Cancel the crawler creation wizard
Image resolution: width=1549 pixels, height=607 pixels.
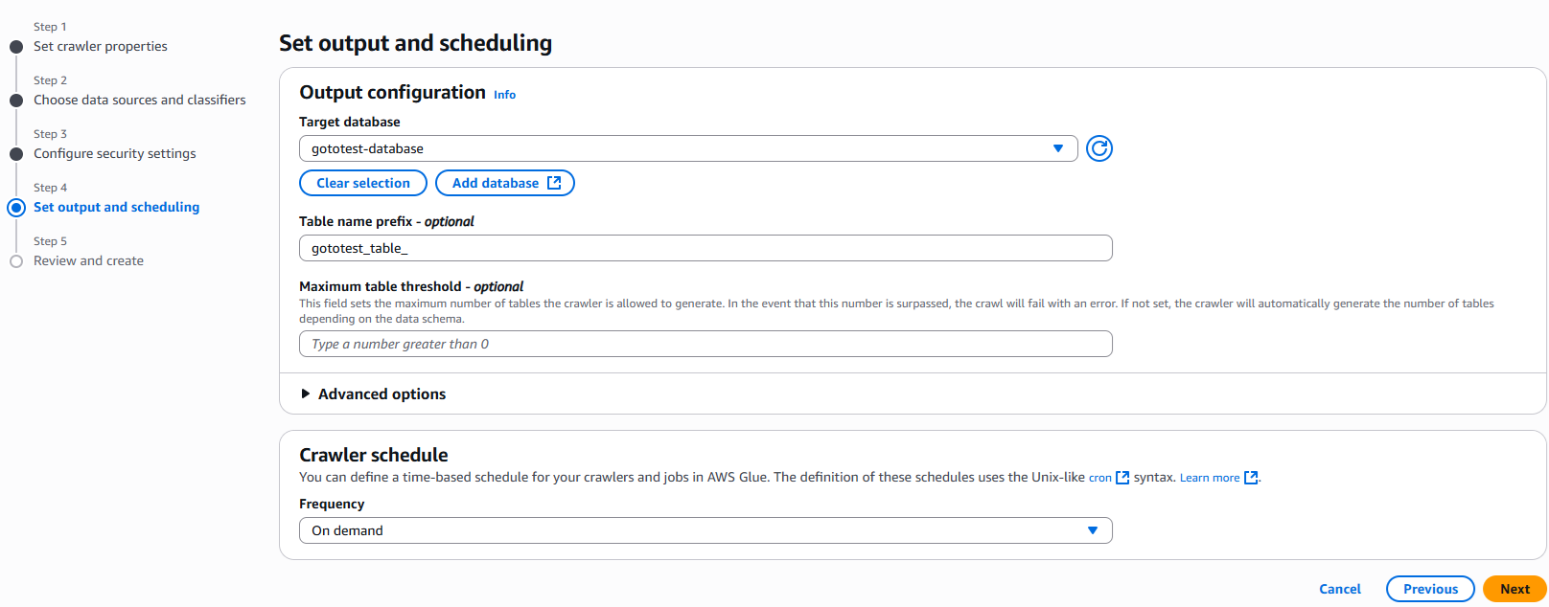click(1339, 589)
